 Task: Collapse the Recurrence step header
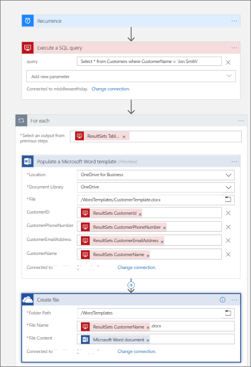pos(131,21)
